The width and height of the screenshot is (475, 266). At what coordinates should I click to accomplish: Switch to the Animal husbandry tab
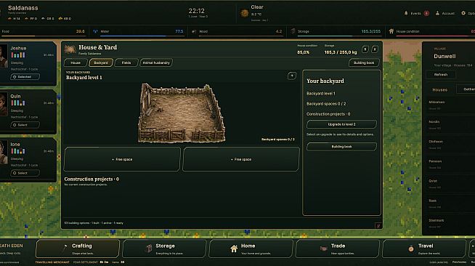point(156,63)
